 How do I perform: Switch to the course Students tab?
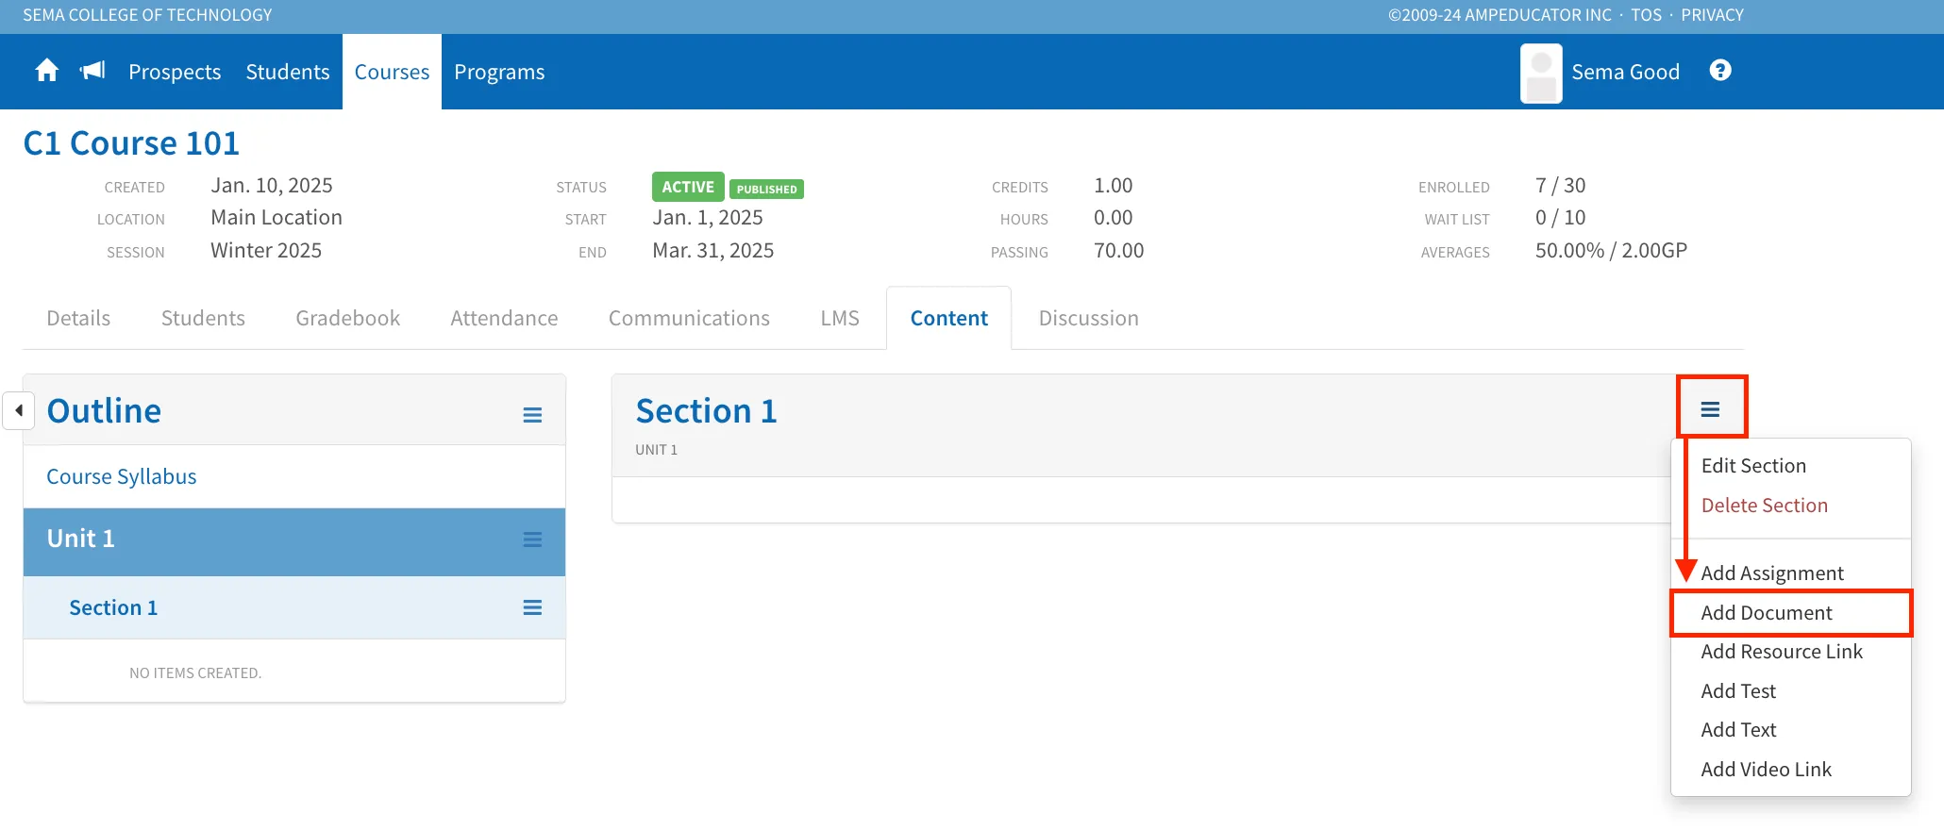203,318
